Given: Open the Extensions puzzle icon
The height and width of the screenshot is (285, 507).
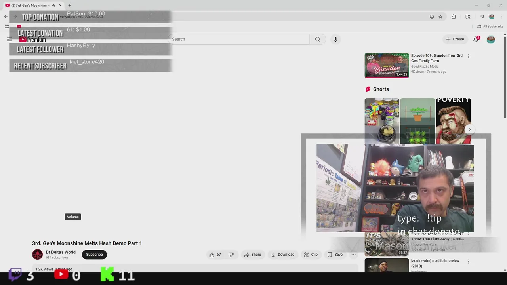Looking at the screenshot, I should coord(454,17).
